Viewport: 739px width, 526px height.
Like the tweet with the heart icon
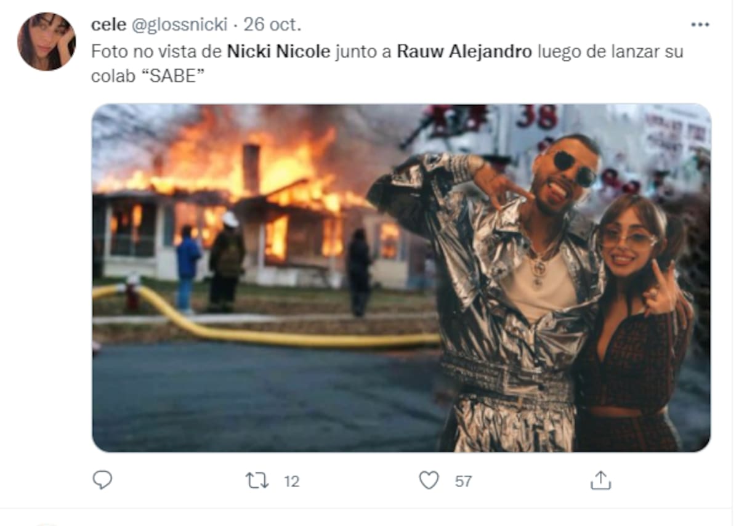tap(429, 480)
